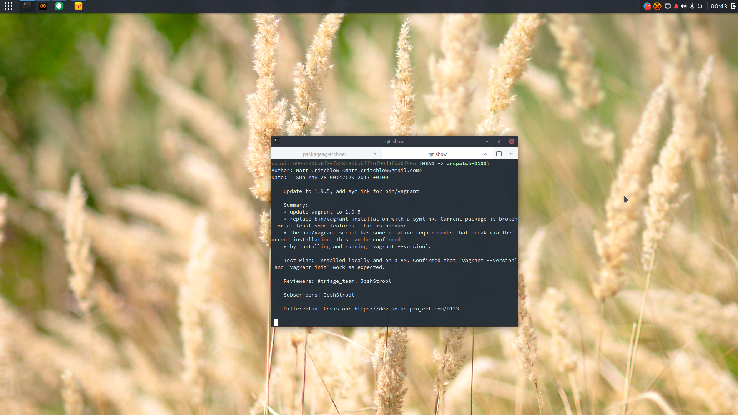The height and width of the screenshot is (415, 738).
Task: Click the 'Subscribers: JoshStrobl' line
Action: (x=319, y=295)
